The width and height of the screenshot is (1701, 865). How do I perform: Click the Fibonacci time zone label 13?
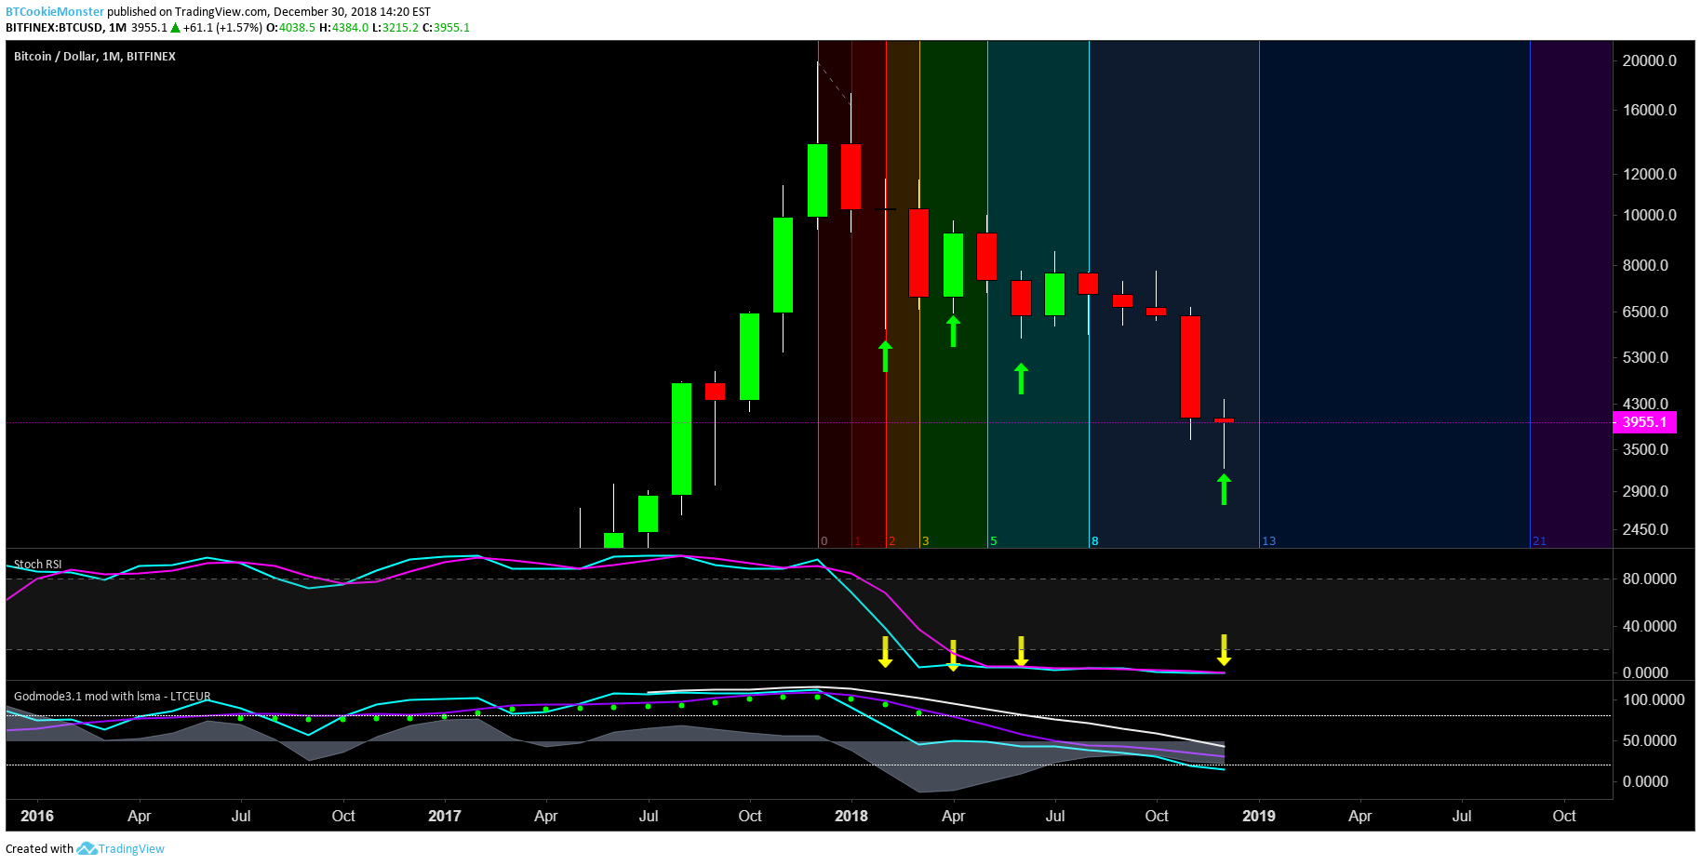click(x=1269, y=541)
